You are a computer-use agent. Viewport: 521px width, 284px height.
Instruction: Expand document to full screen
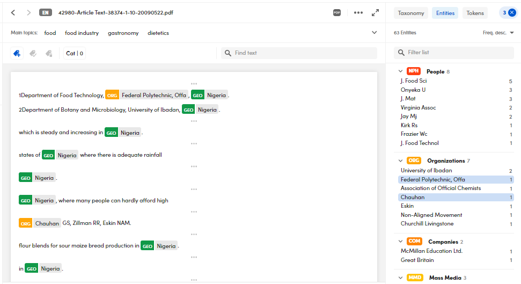coord(375,13)
